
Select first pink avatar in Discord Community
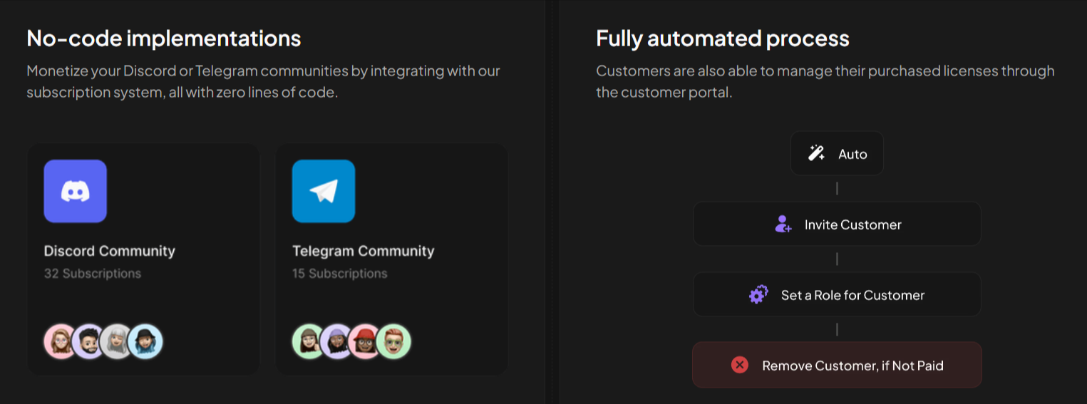(61, 341)
